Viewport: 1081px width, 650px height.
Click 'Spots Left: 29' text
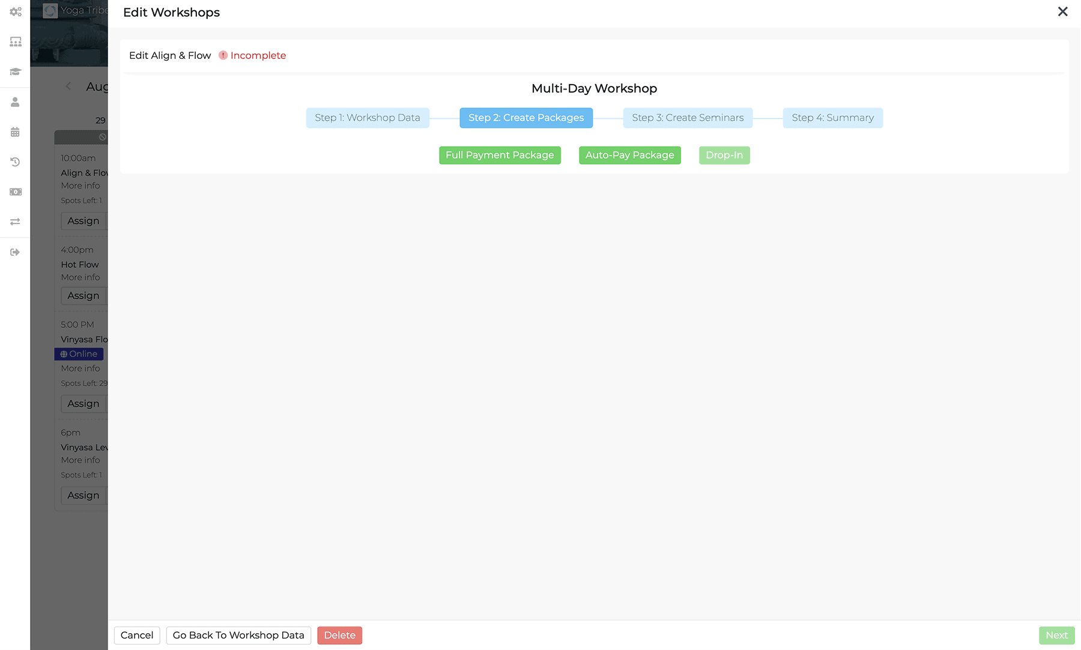coord(84,383)
